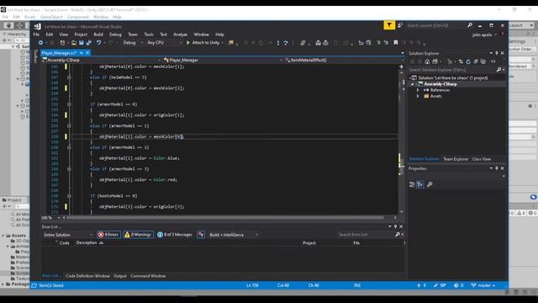The width and height of the screenshot is (538, 303).
Task: Click the yellow notifications filter flag icon
Action: (x=389, y=25)
